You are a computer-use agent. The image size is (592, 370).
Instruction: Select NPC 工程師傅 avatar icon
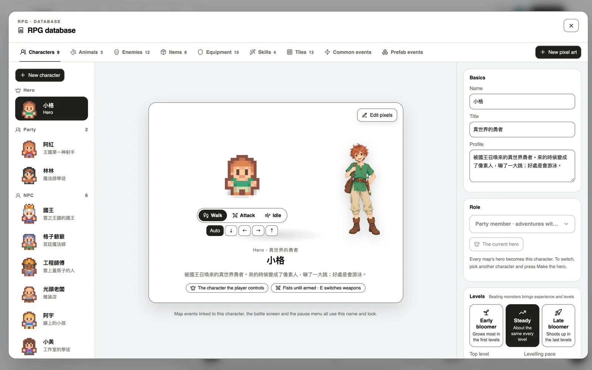[29, 266]
